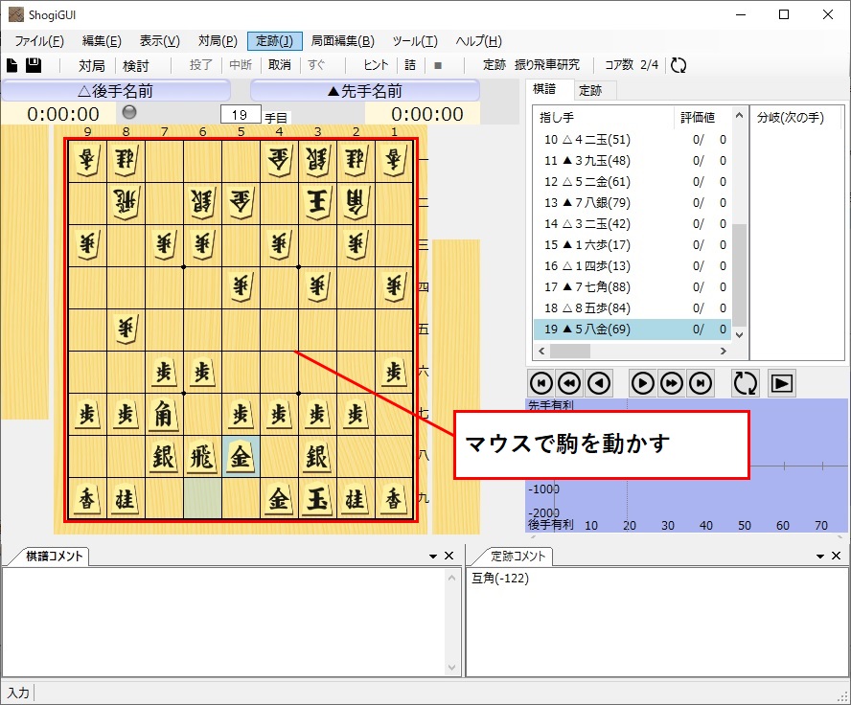Click the save floppy disk icon
Image resolution: width=851 pixels, height=705 pixels.
coord(34,65)
